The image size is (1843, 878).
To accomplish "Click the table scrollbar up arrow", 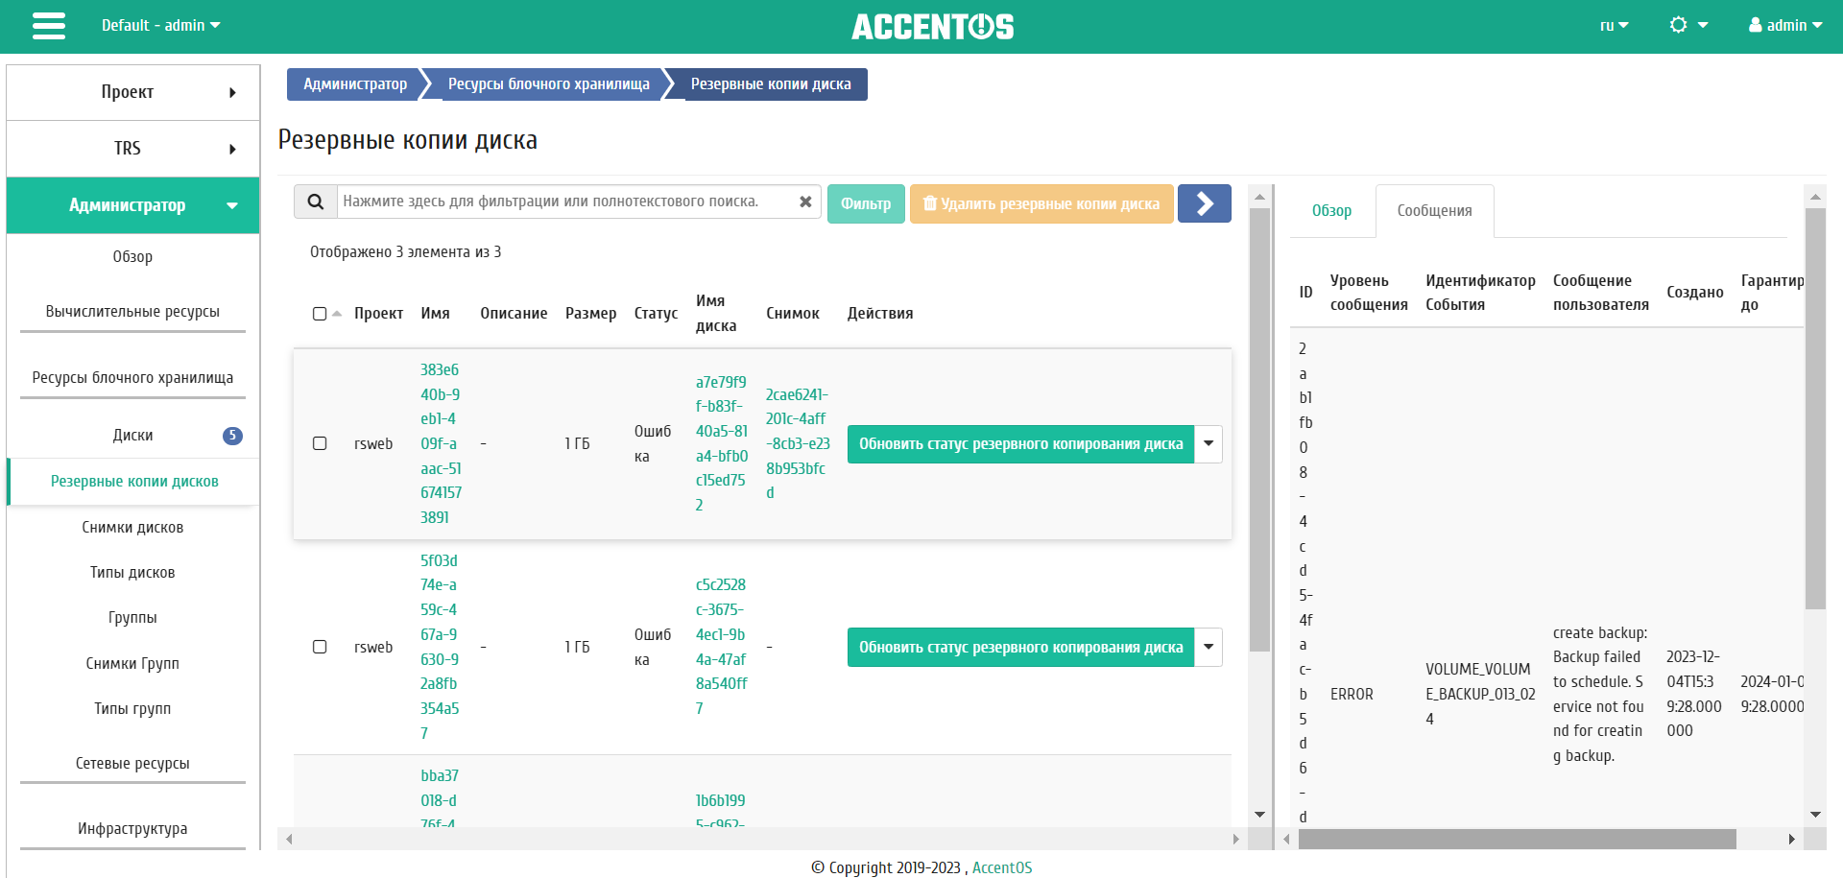I will click(x=1260, y=197).
